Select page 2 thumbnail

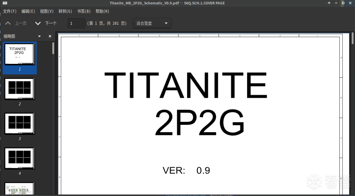pyautogui.click(x=20, y=89)
